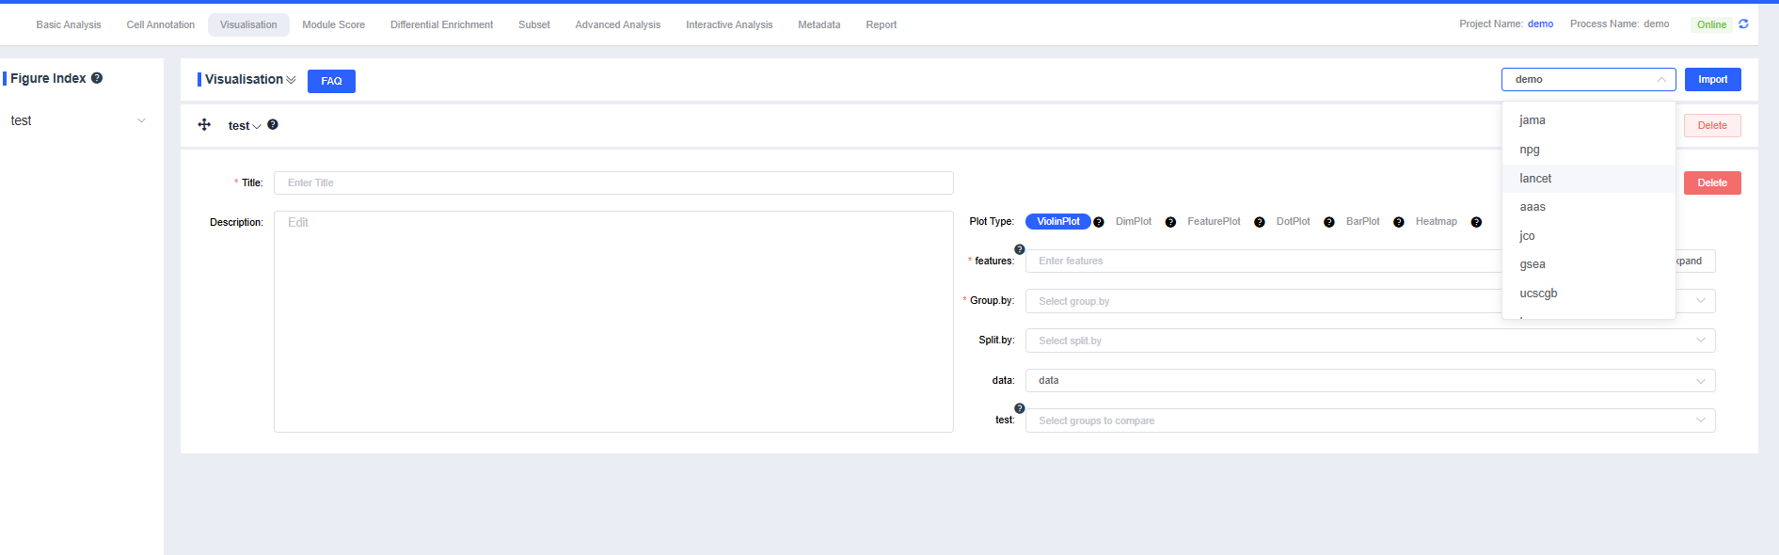Open the Split.by dropdown
The image size is (1779, 555).
pos(1370,341)
